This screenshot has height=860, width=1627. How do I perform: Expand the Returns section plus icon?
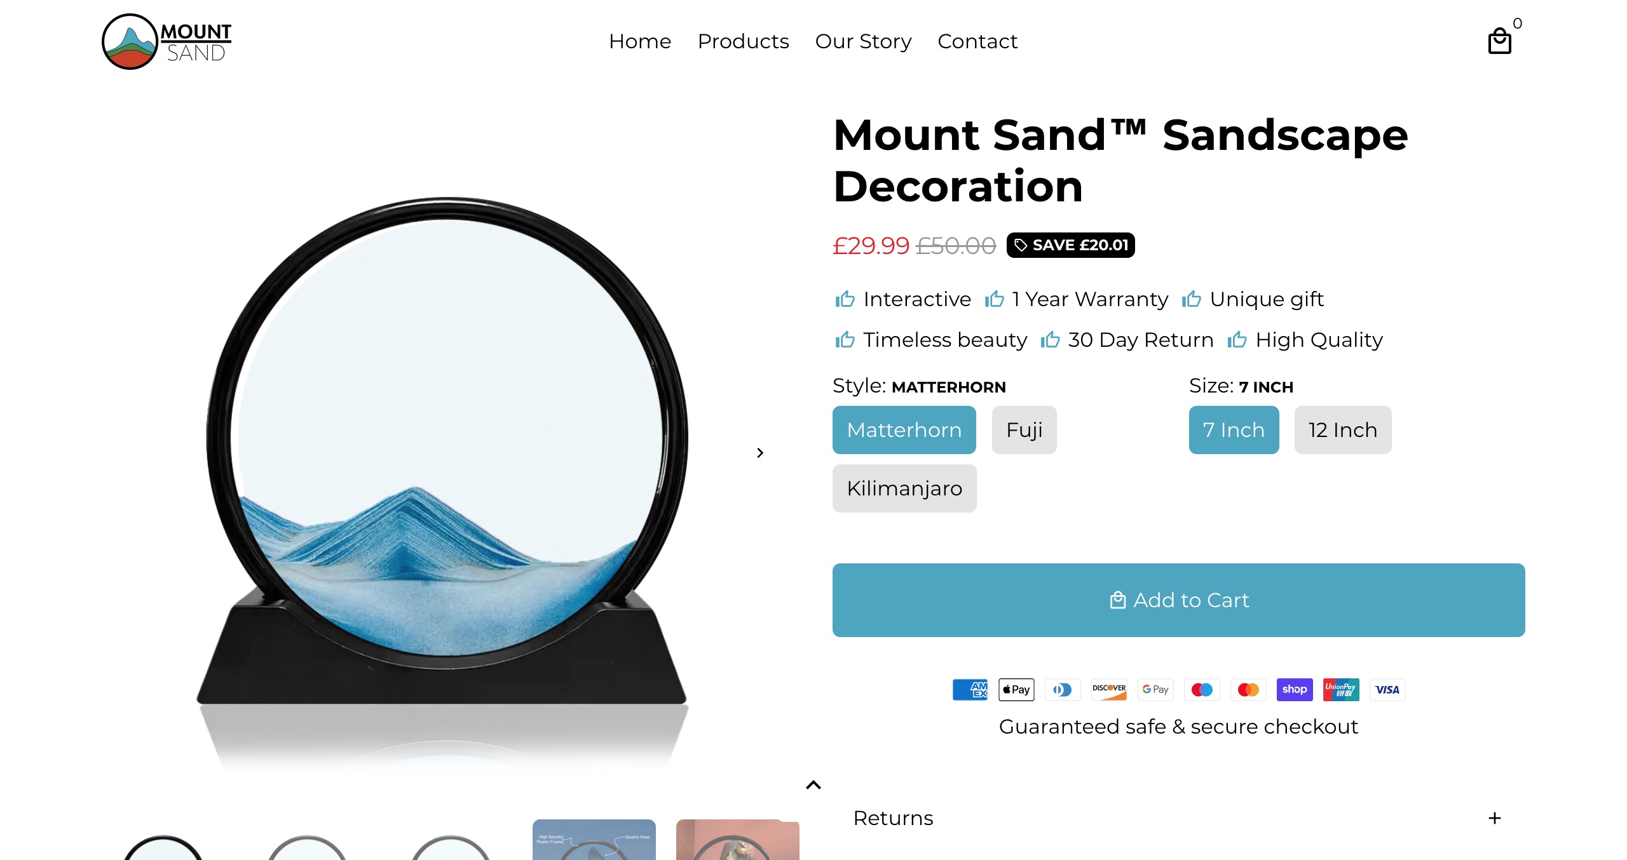1495,818
